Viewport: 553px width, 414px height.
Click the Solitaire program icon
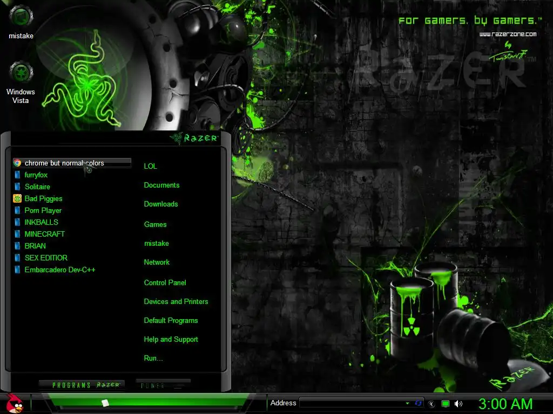pos(17,187)
